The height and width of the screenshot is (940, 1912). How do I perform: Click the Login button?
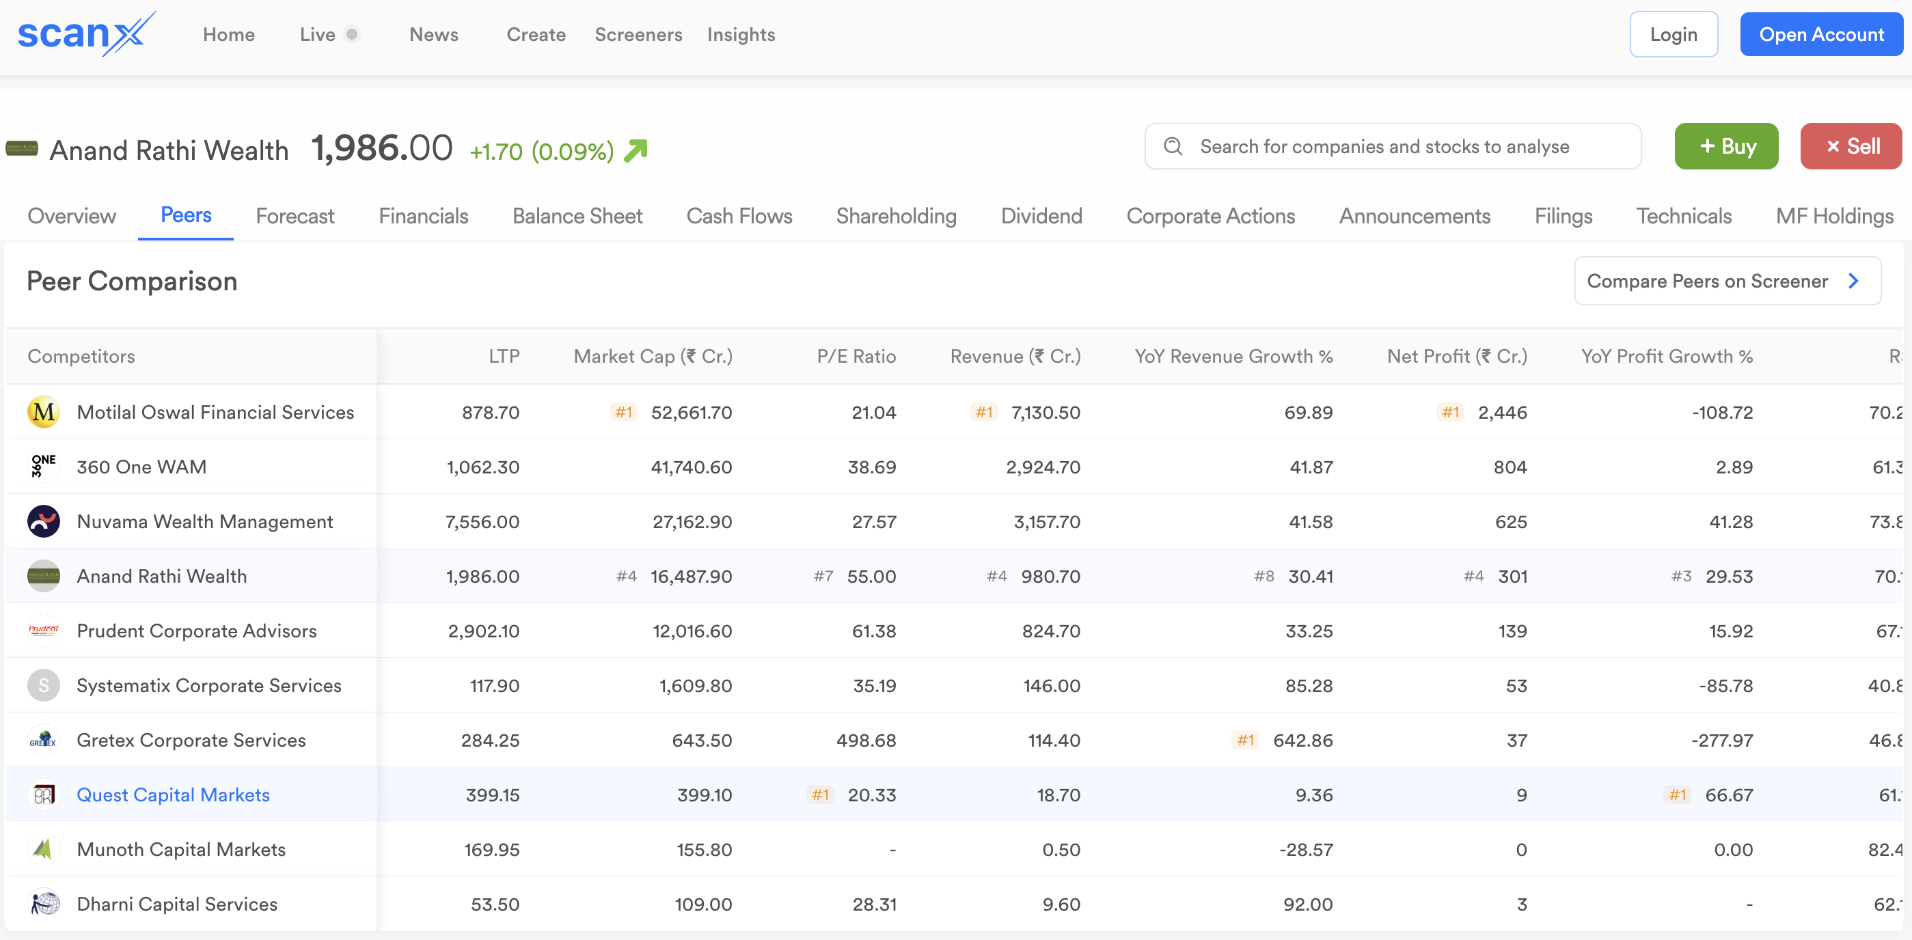click(1673, 34)
